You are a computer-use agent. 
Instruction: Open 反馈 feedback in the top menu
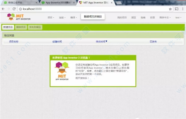pyautogui.click(x=153, y=18)
